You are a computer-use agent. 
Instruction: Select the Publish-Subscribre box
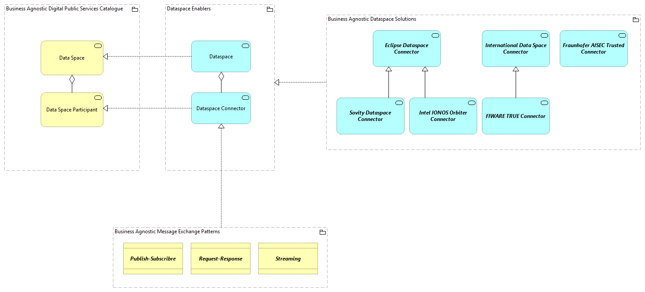click(x=153, y=258)
